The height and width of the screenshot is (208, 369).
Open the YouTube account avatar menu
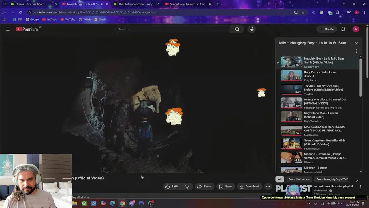(356, 29)
